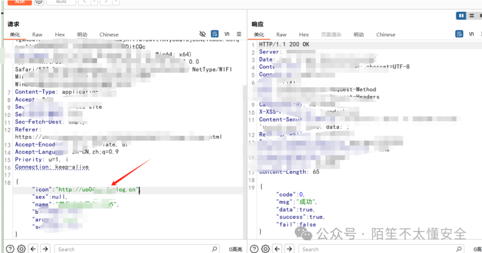The image size is (482, 253).
Task: Click Connection: keep-alive header line
Action: coord(52,167)
